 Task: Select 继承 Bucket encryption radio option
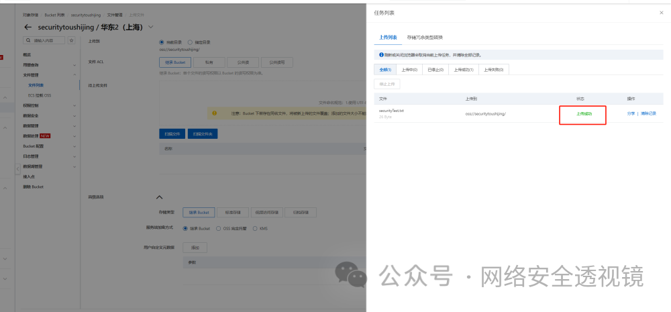tap(185, 229)
